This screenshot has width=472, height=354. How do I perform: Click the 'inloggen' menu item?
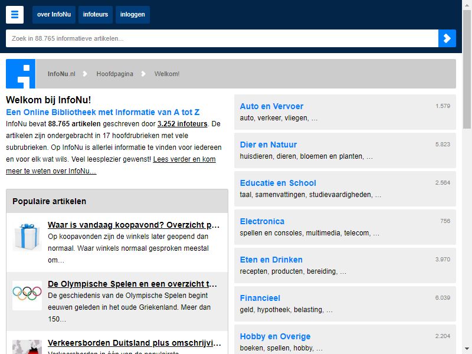click(x=132, y=14)
